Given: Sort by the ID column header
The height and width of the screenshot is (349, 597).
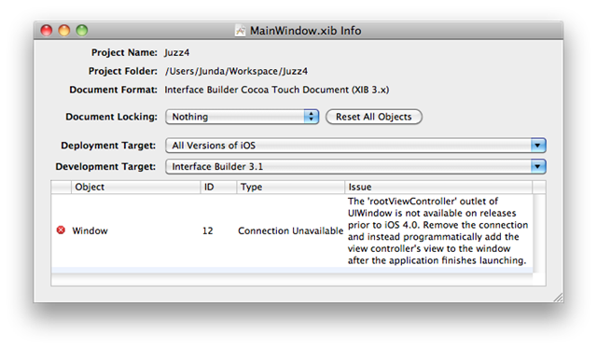Looking at the screenshot, I should tap(218, 187).
